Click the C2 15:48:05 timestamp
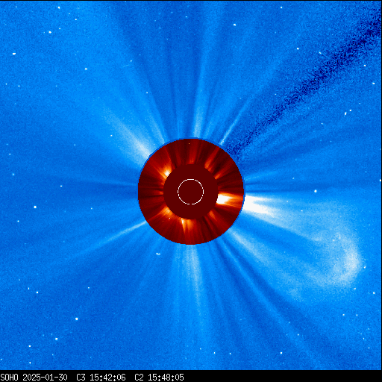The width and height of the screenshot is (382, 382). pos(159,378)
